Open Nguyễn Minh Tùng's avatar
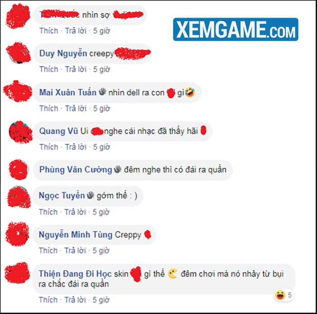Viewport: 317px width, 314px height. [18, 234]
